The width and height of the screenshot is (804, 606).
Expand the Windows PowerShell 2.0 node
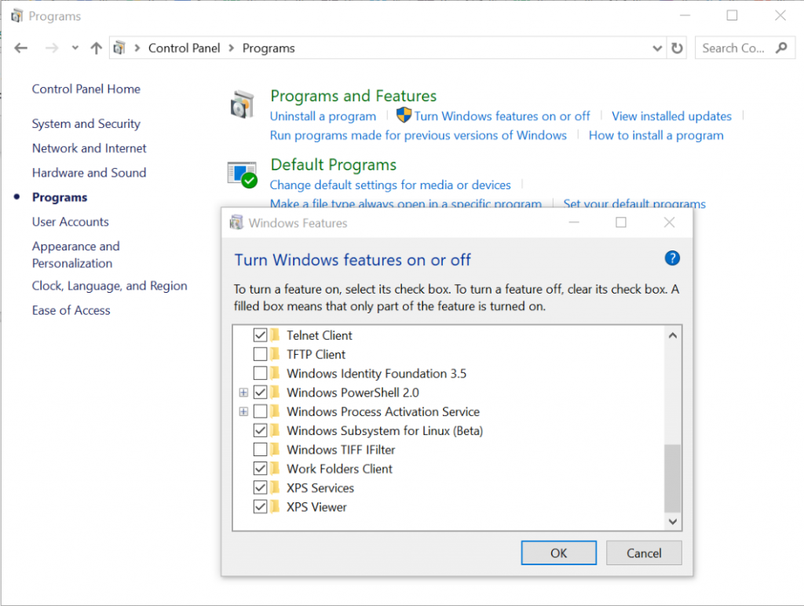tap(243, 392)
